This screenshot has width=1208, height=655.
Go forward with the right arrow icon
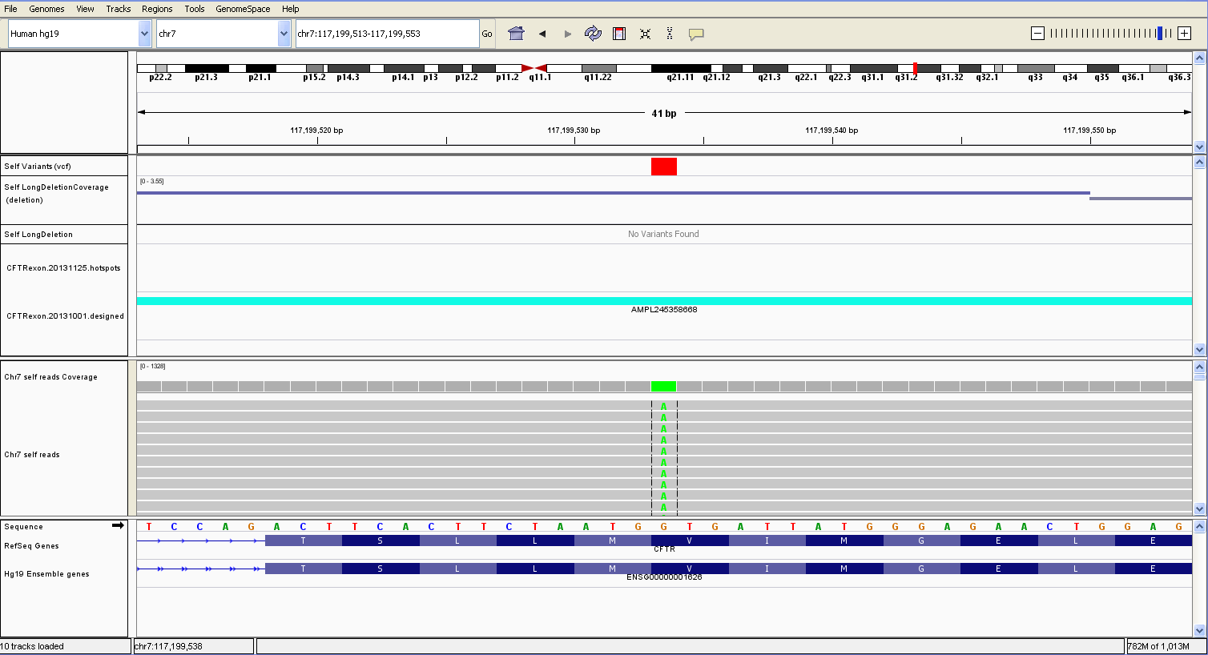click(568, 34)
